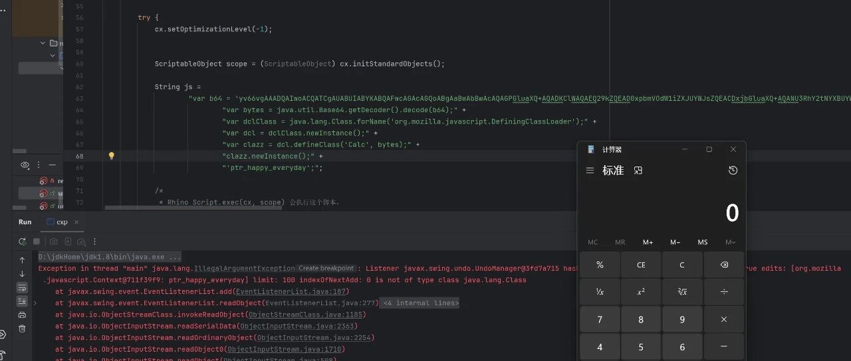Click the profiler gauge icon in Run toolbar

point(80,242)
